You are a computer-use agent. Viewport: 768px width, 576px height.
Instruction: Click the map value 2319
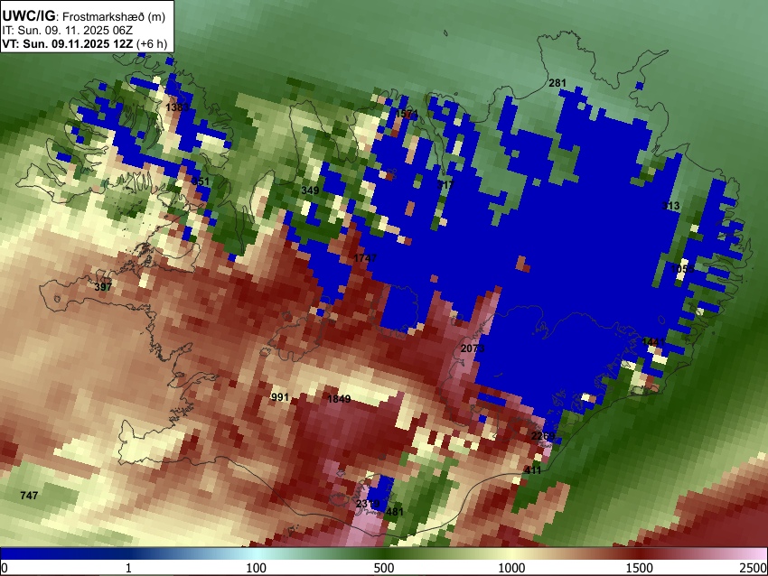(x=368, y=504)
